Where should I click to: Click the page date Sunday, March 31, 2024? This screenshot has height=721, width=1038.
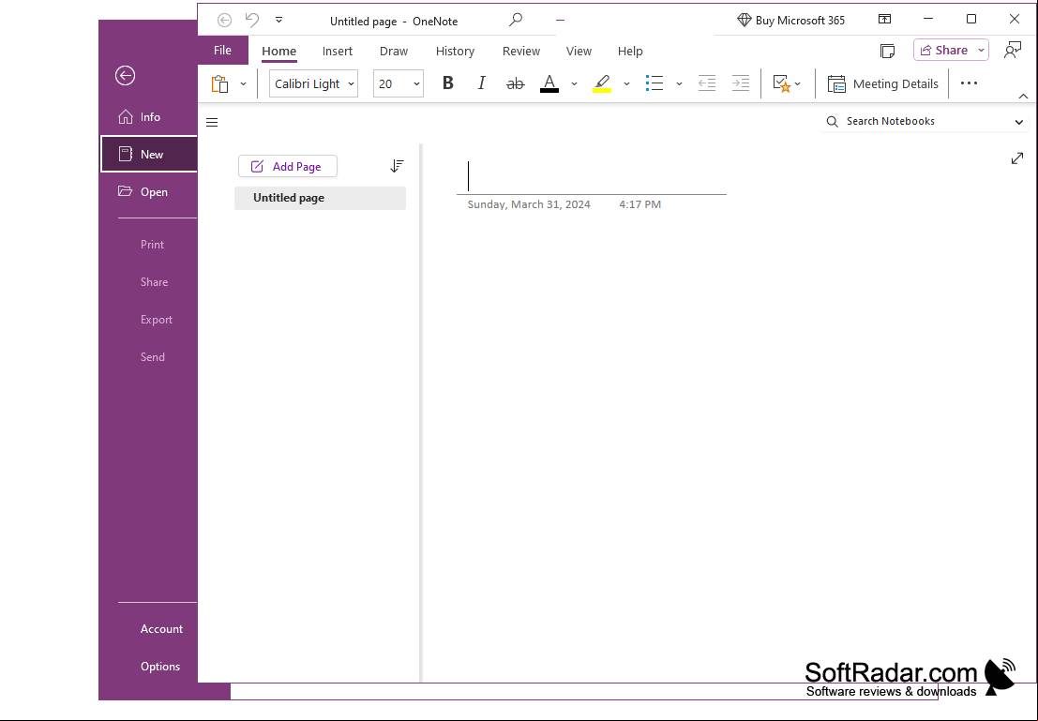coord(529,204)
